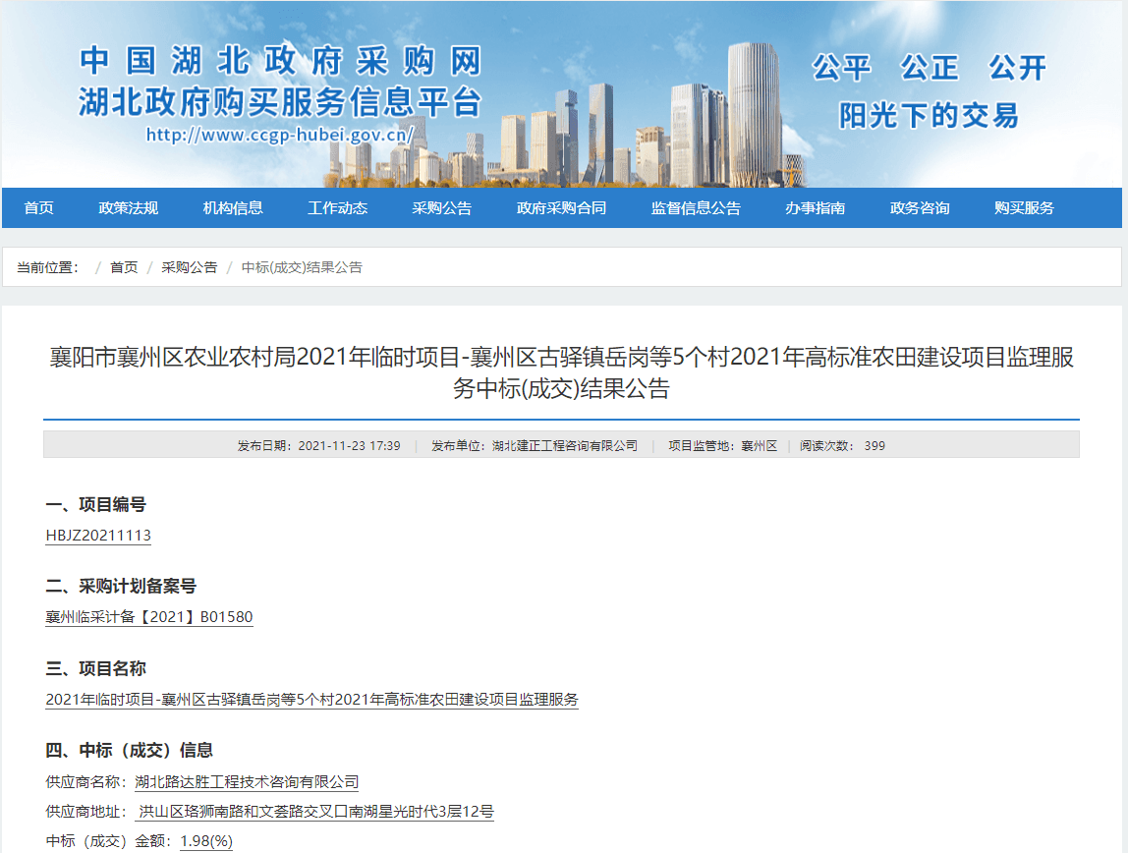The height and width of the screenshot is (853, 1128).
Task: Click the supplier name 湖北路达胜工程技术咨询有限公司
Action: point(247,782)
